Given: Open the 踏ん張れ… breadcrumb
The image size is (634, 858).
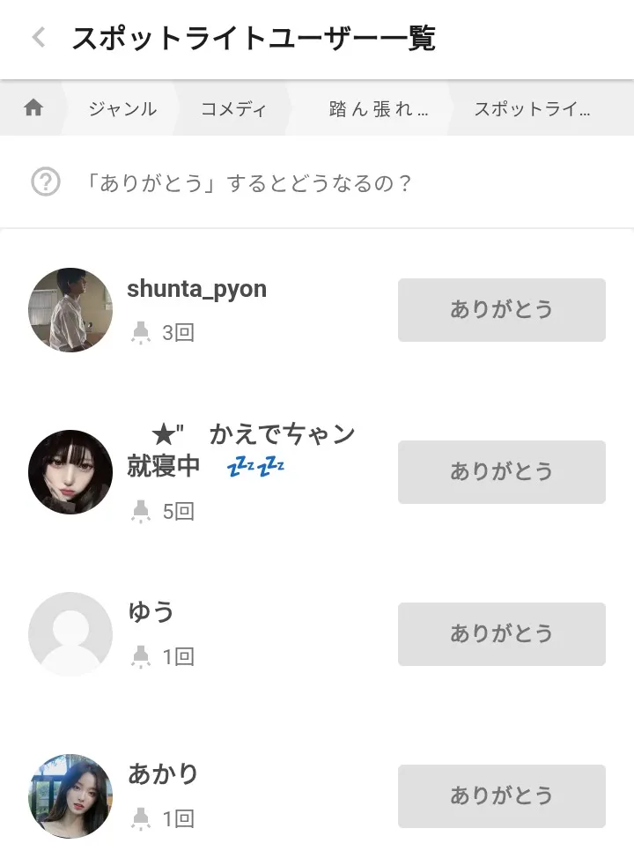Looking at the screenshot, I should pyautogui.click(x=379, y=108).
